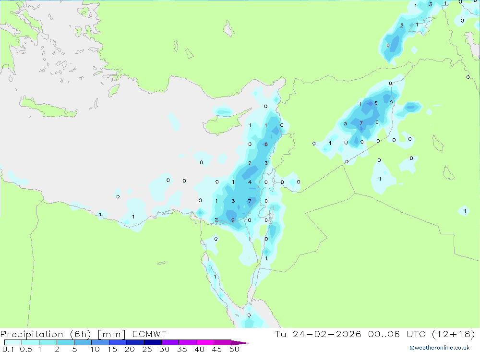Click the 0.5–1 mm legend color box

31,342
